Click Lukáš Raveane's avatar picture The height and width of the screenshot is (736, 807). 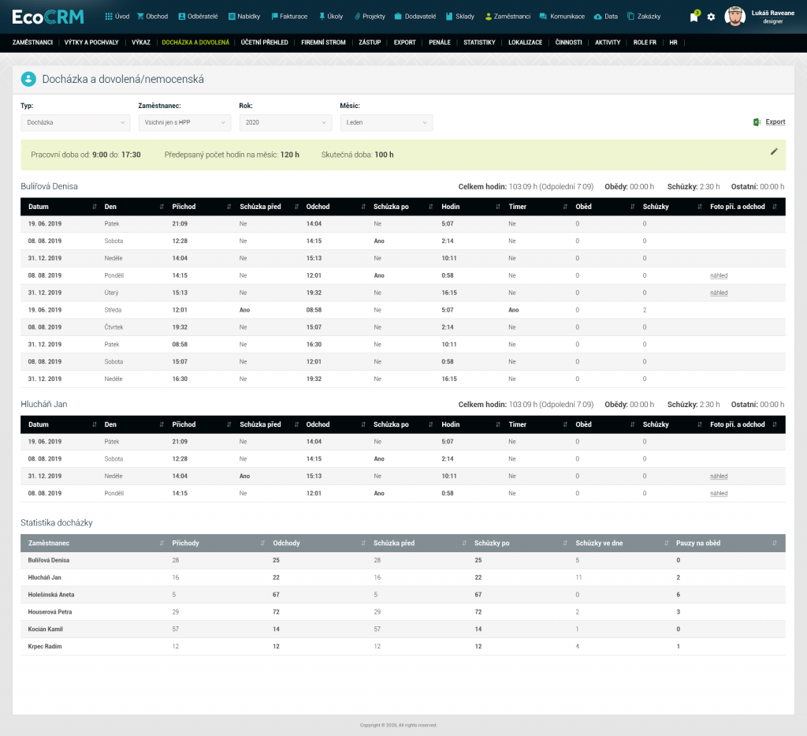pos(734,17)
